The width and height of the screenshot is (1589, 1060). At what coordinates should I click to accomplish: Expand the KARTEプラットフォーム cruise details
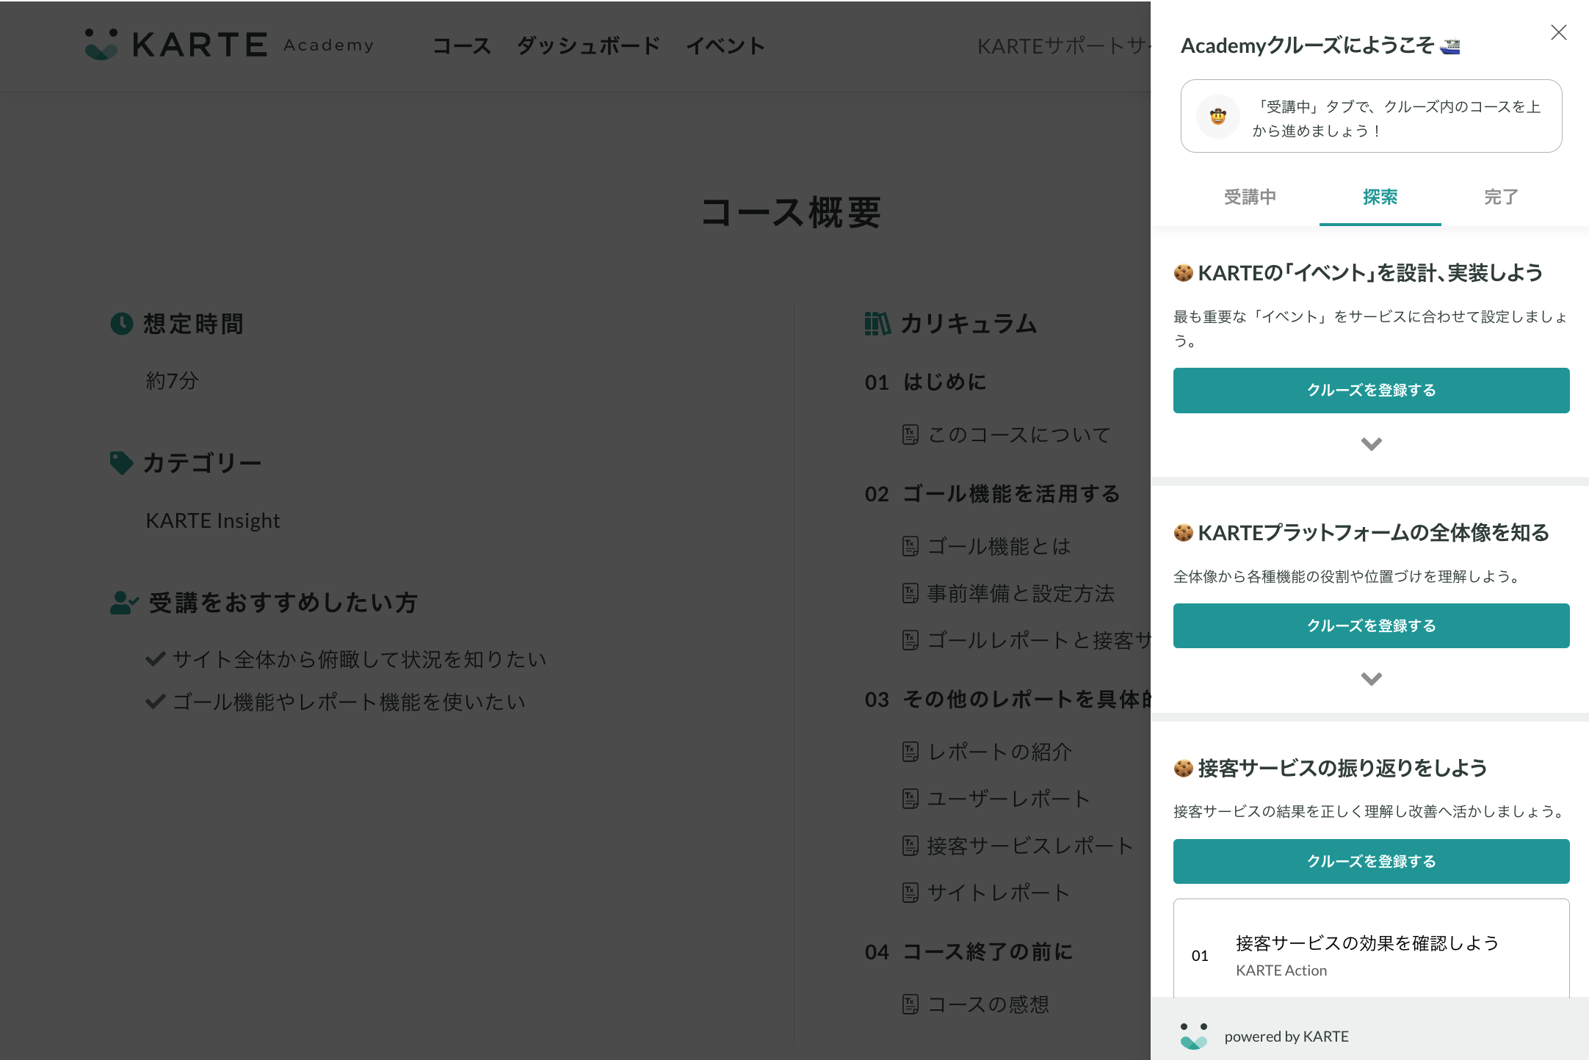pyautogui.click(x=1371, y=678)
